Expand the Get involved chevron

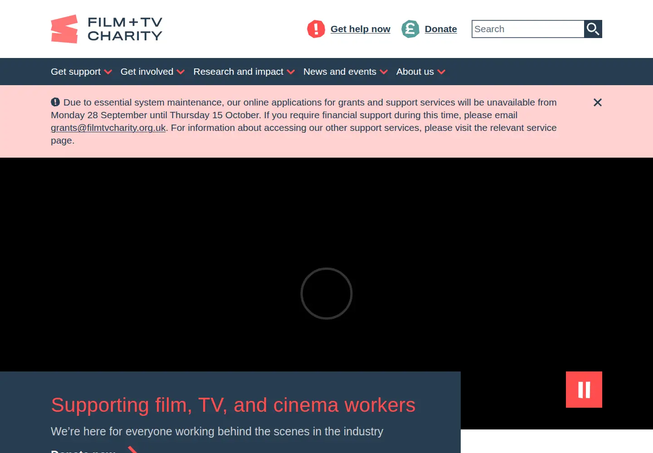[x=180, y=72]
